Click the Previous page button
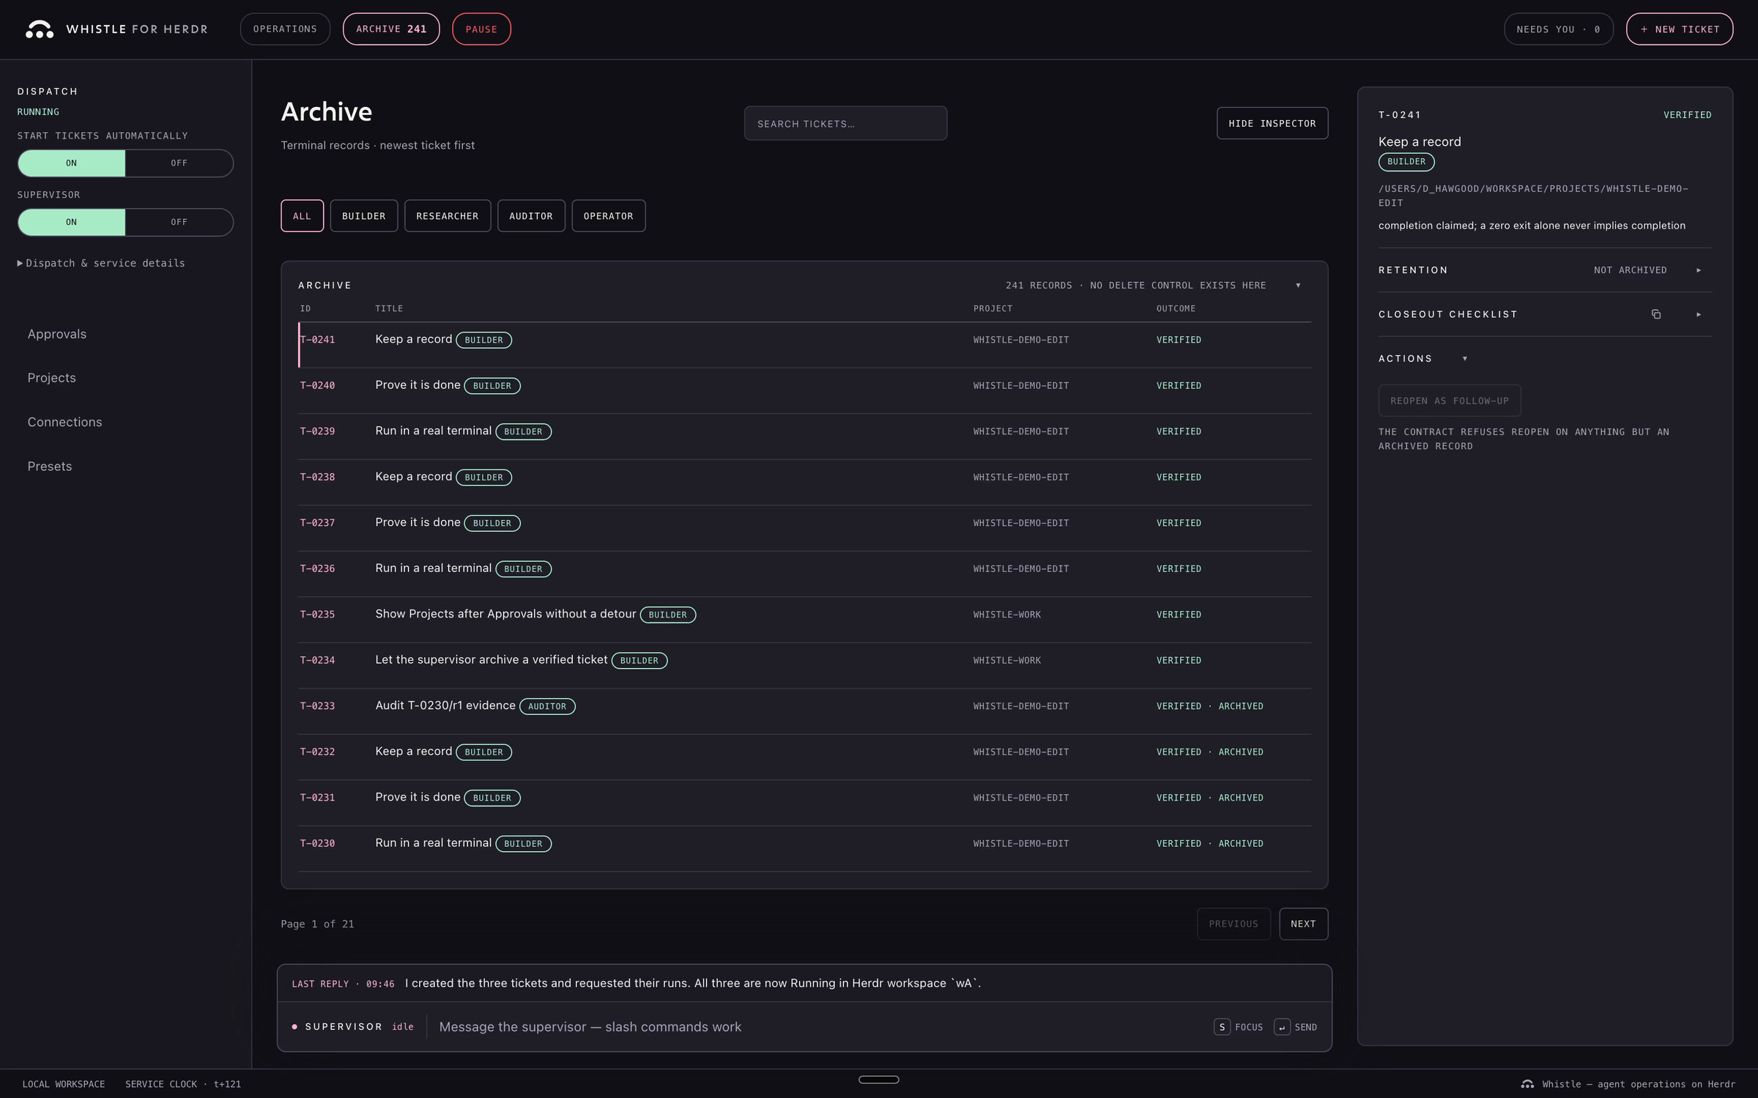This screenshot has height=1098, width=1758. coord(1234,924)
